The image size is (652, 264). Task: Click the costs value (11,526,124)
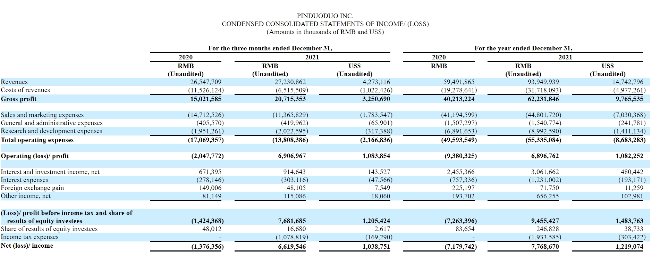click(206, 90)
